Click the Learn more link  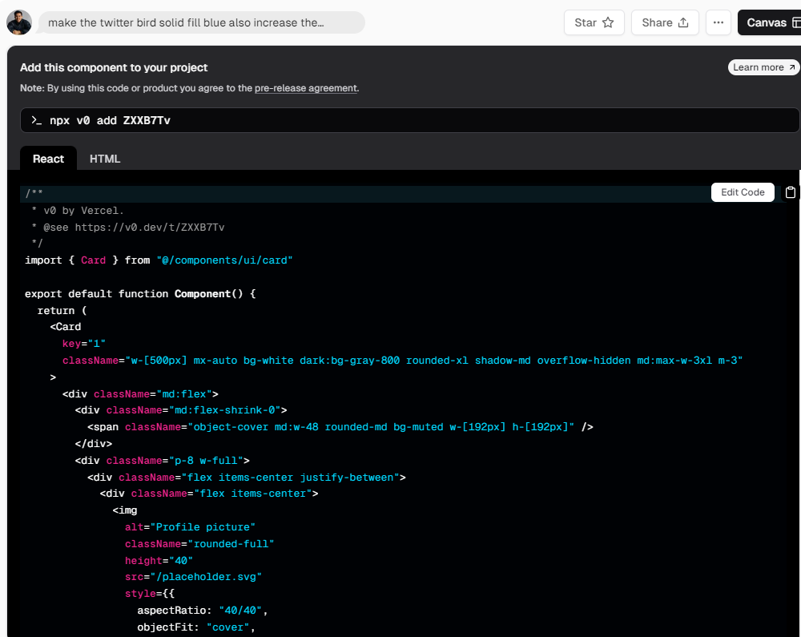pos(764,67)
